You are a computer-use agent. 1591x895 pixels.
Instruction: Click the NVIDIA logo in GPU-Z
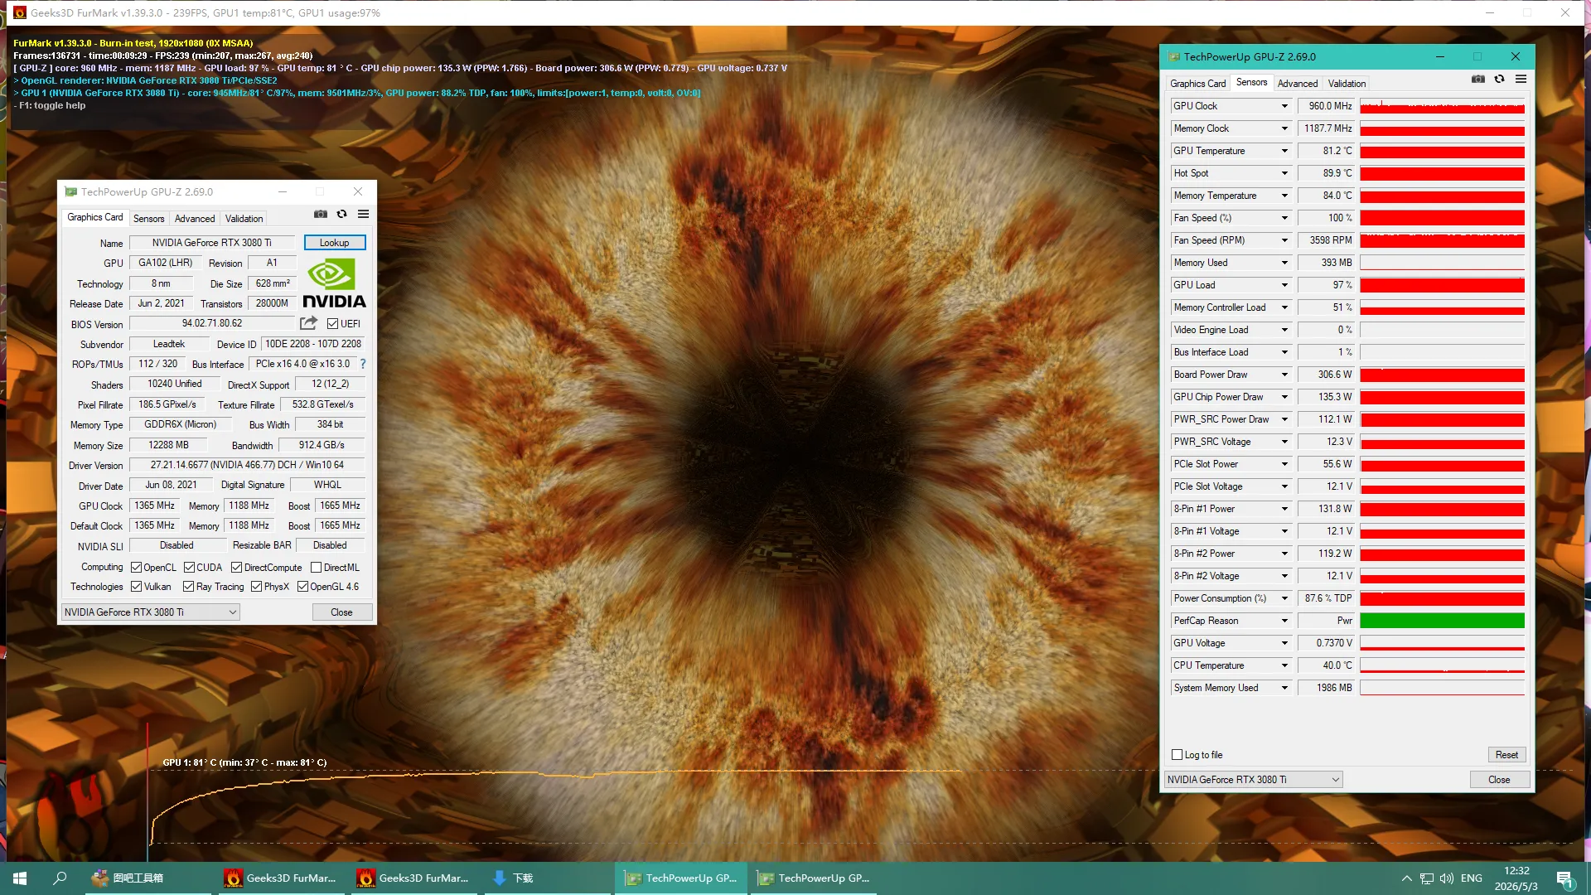[x=333, y=284]
